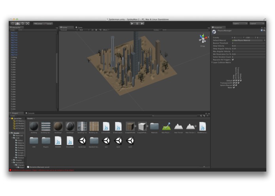Open the RGB render mode dropdown
This screenshot has height=196, width=275.
[84, 30]
